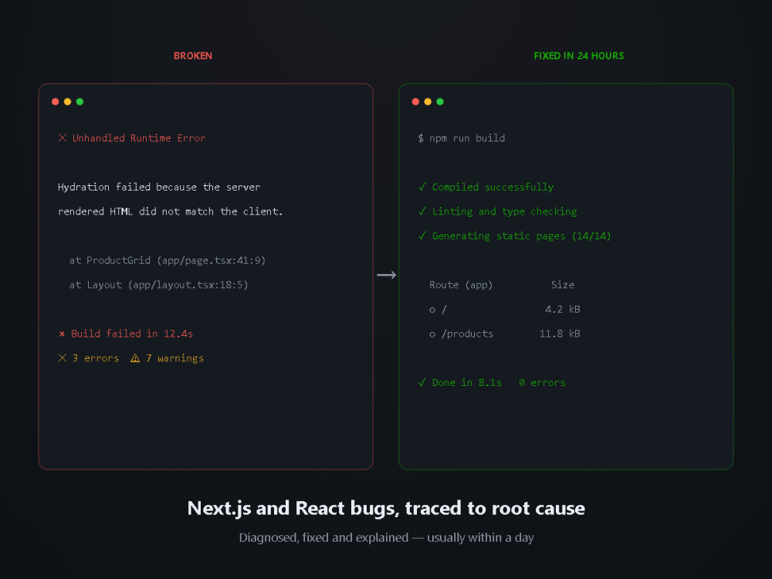
Task: Click 'Generating static pages (14/14)' text
Action: [521, 235]
